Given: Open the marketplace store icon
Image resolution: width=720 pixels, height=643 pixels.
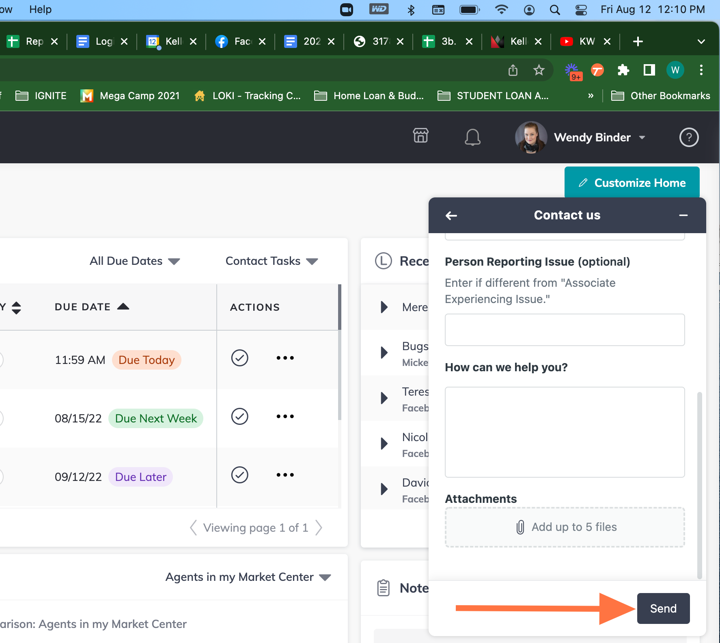Looking at the screenshot, I should [x=420, y=136].
